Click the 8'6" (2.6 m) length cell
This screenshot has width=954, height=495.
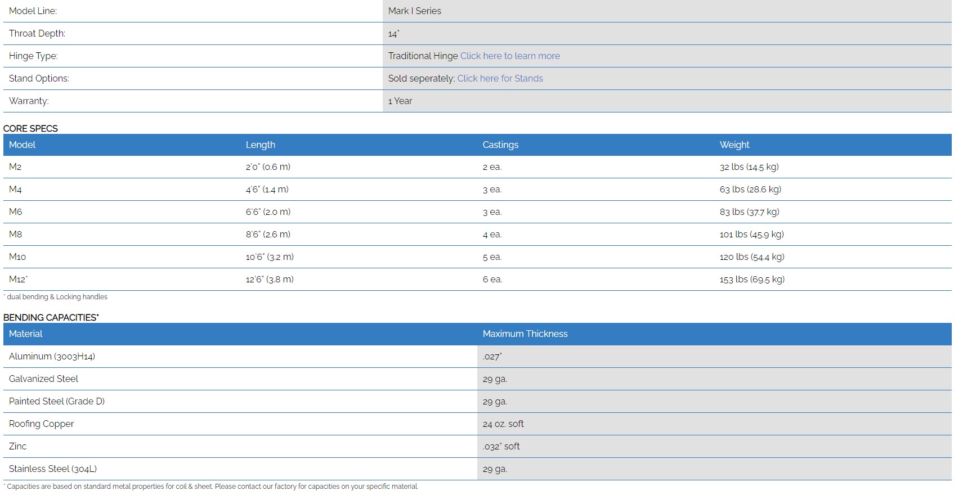(268, 234)
